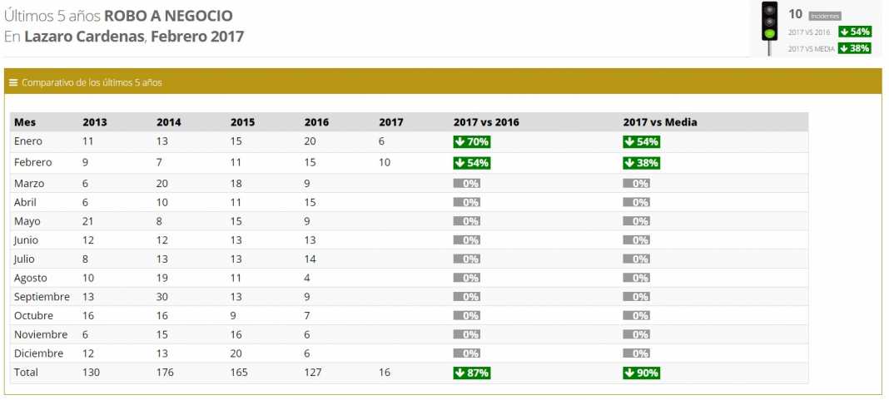889x400 pixels.
Task: Click the 2014 column header
Action: (169, 121)
